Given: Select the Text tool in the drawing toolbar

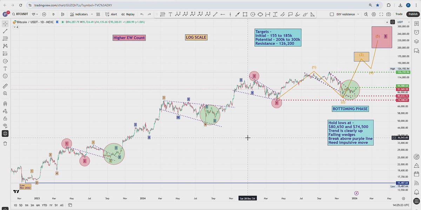Looking at the screenshot, I should coord(170,14).
